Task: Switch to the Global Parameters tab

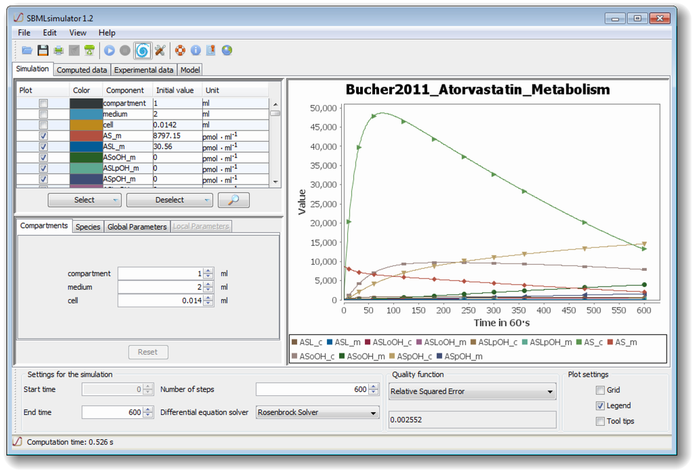Action: [x=137, y=226]
